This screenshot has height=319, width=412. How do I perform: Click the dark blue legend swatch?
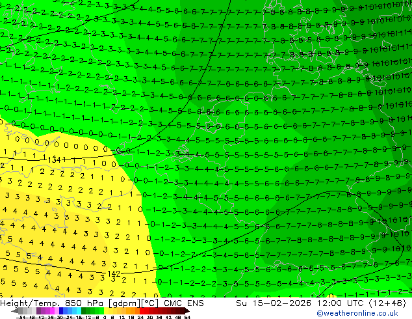click(61, 311)
